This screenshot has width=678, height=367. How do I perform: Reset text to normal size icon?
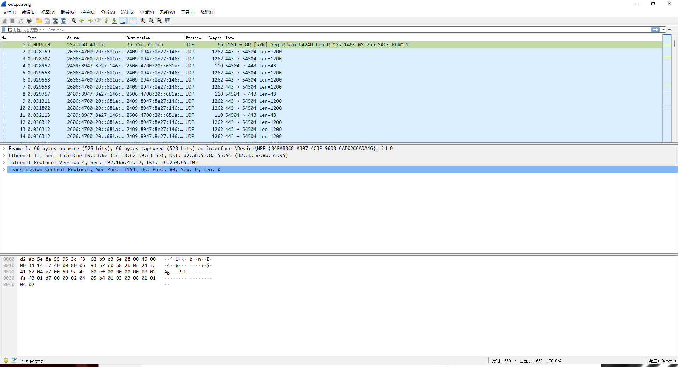(159, 21)
